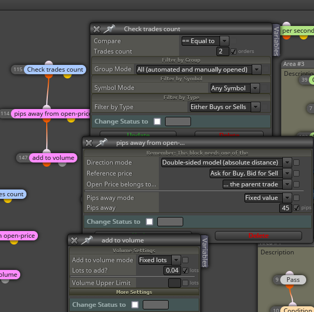This screenshot has height=312, width=314.
Task: Click the Area #3 header
Action: tap(297, 64)
